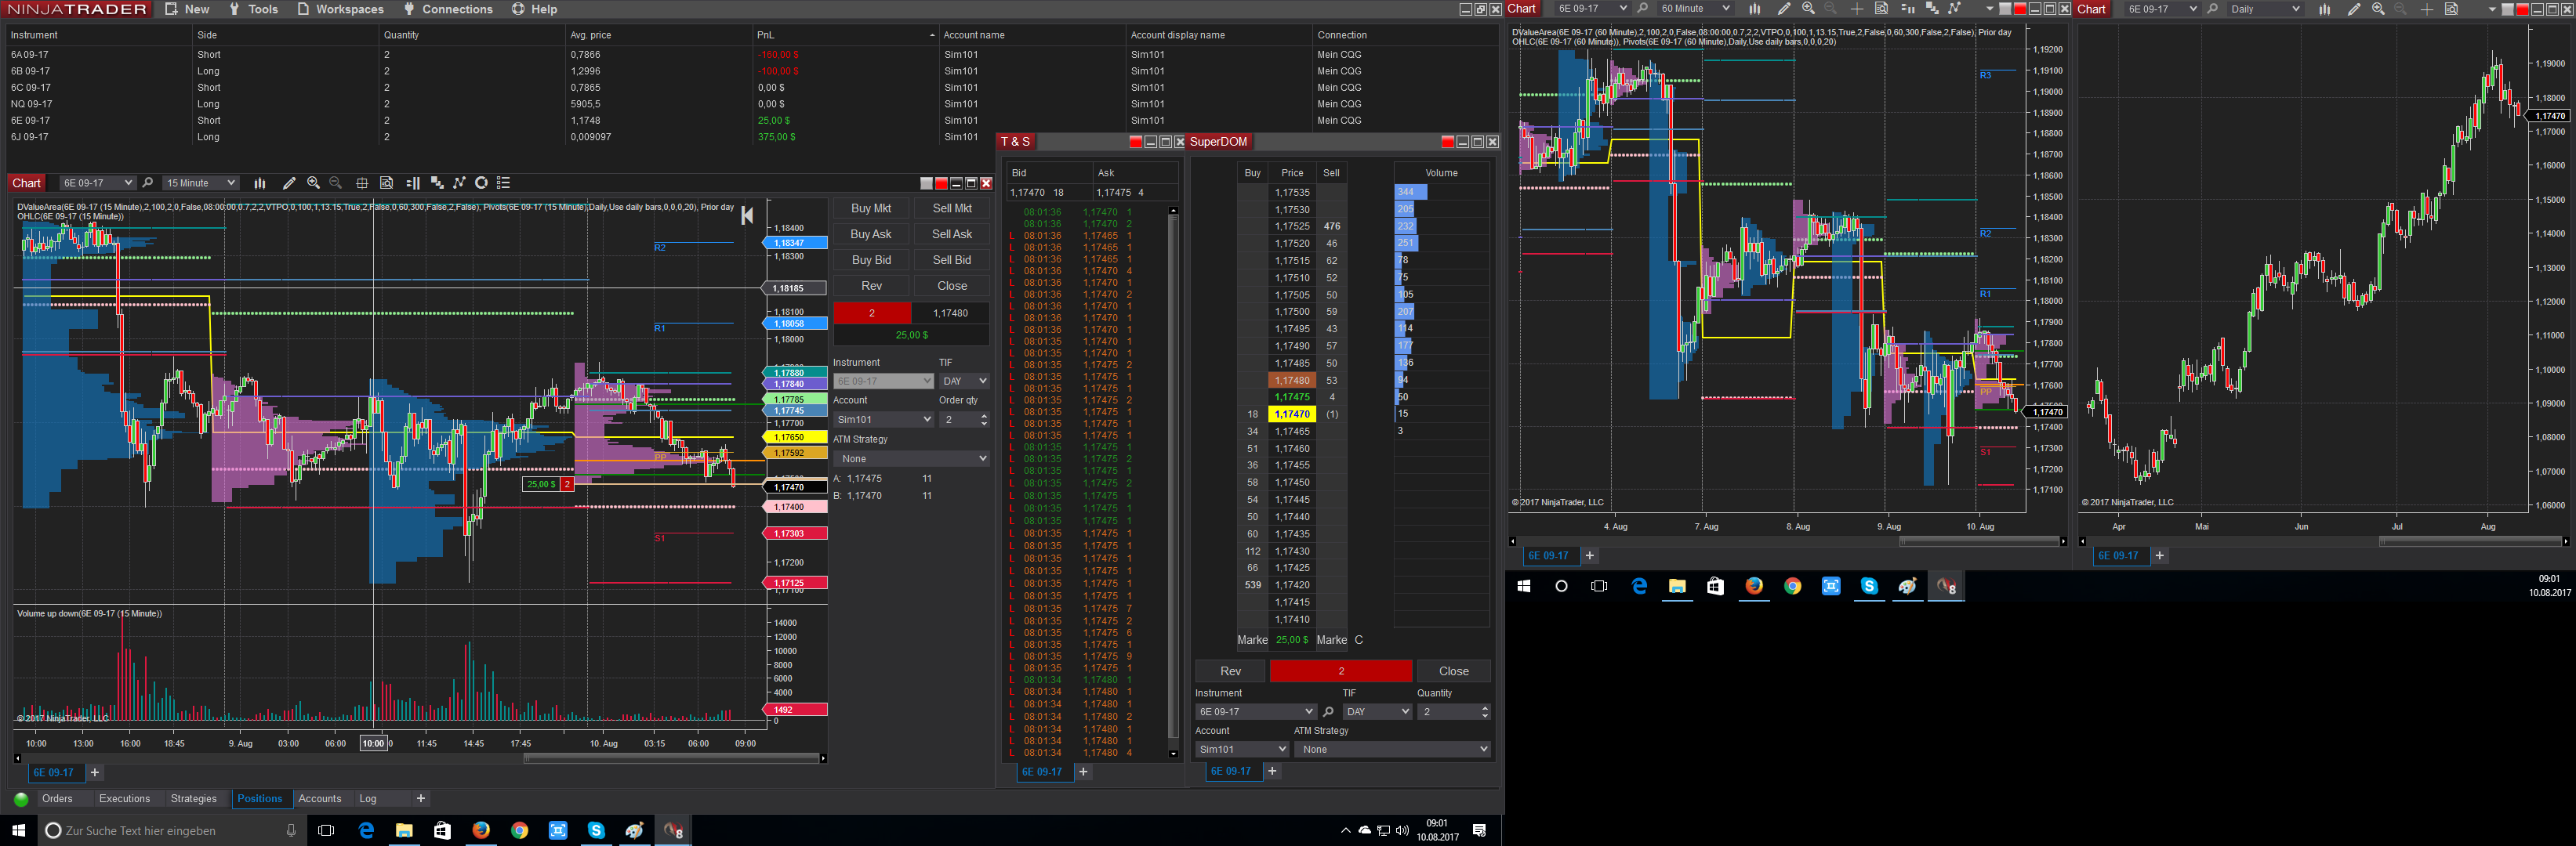Open SuperDOM ATM Strategy dropdown

pos(1392,749)
